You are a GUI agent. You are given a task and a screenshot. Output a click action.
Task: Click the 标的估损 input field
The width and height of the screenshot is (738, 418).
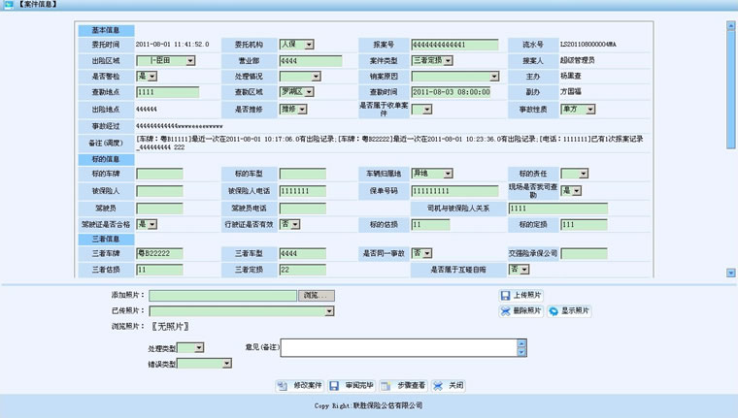point(430,225)
